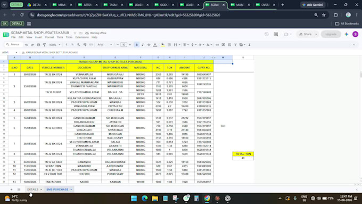The image size is (362, 204).
Task: Open the 123 more number formats
Action: 91,45
